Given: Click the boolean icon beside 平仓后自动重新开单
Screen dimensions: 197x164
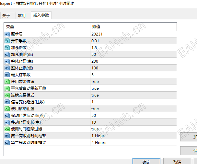Looking at the screenshot, I should point(7,88).
